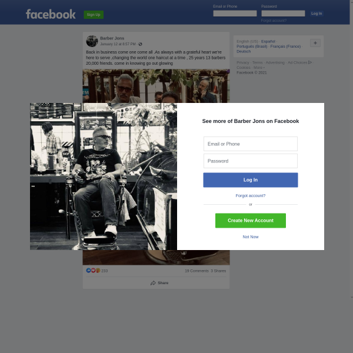
Task: Click the plus button to add languages
Action: pyautogui.click(x=315, y=43)
